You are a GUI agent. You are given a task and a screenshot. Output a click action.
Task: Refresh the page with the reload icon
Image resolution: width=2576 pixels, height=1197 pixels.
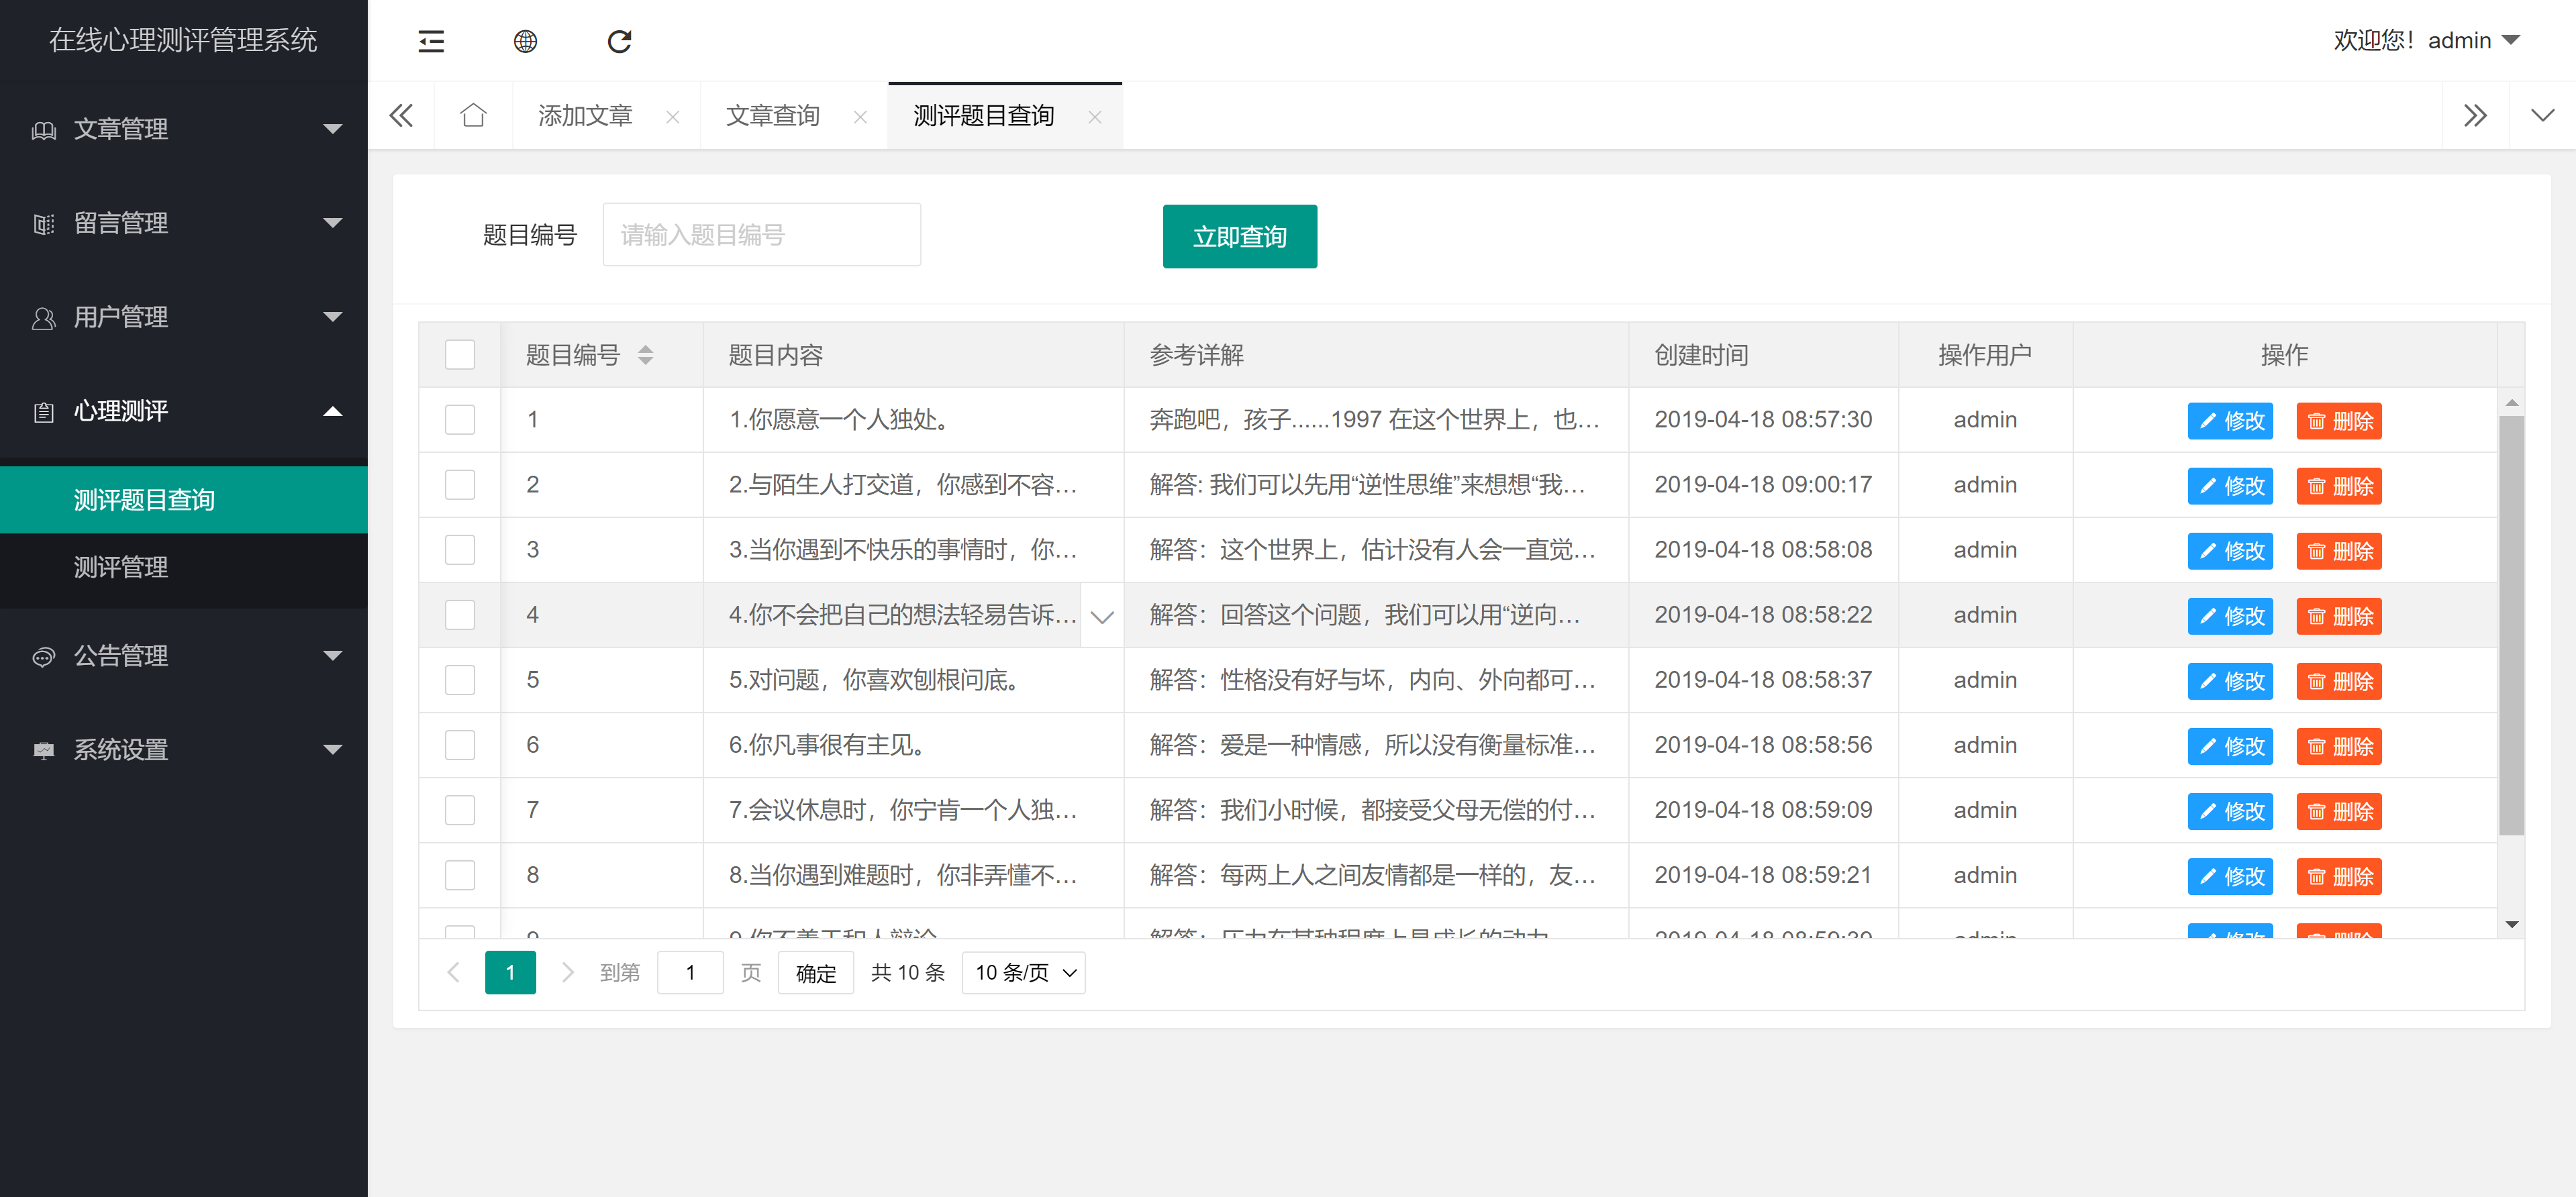pos(619,41)
